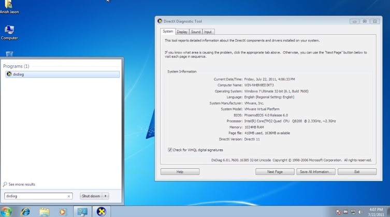Click the VMware Tools tray icon
The image size is (390, 217).
click(x=346, y=212)
